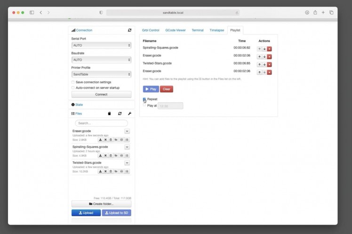Viewport: 352px width, 234px height.
Task: Remove Spiralling-Squares.gcode from the playlist
Action: 269,49
